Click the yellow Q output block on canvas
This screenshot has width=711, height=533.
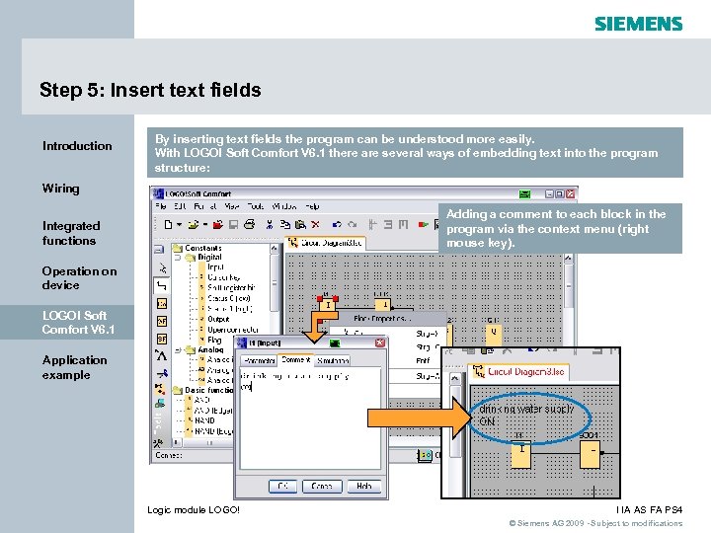tap(494, 333)
